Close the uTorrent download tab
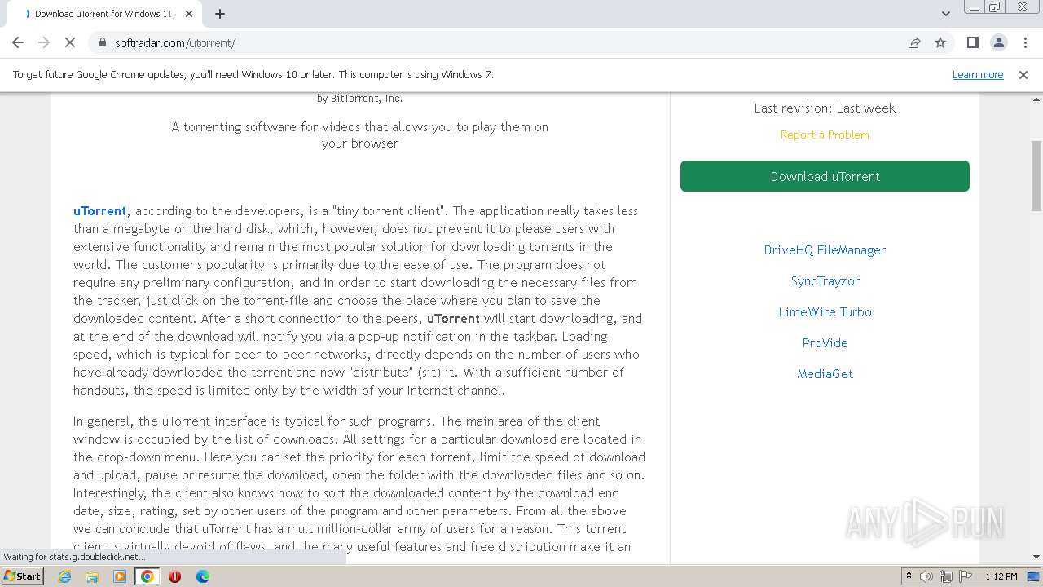 pos(189,14)
